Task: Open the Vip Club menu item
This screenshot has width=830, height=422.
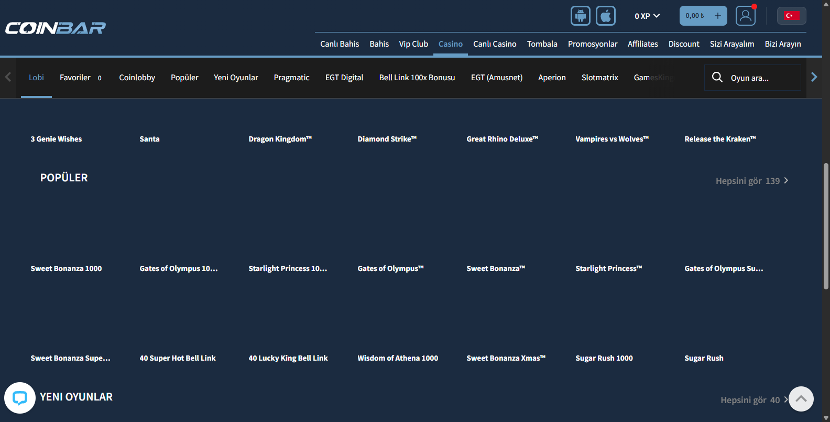Action: (413, 44)
